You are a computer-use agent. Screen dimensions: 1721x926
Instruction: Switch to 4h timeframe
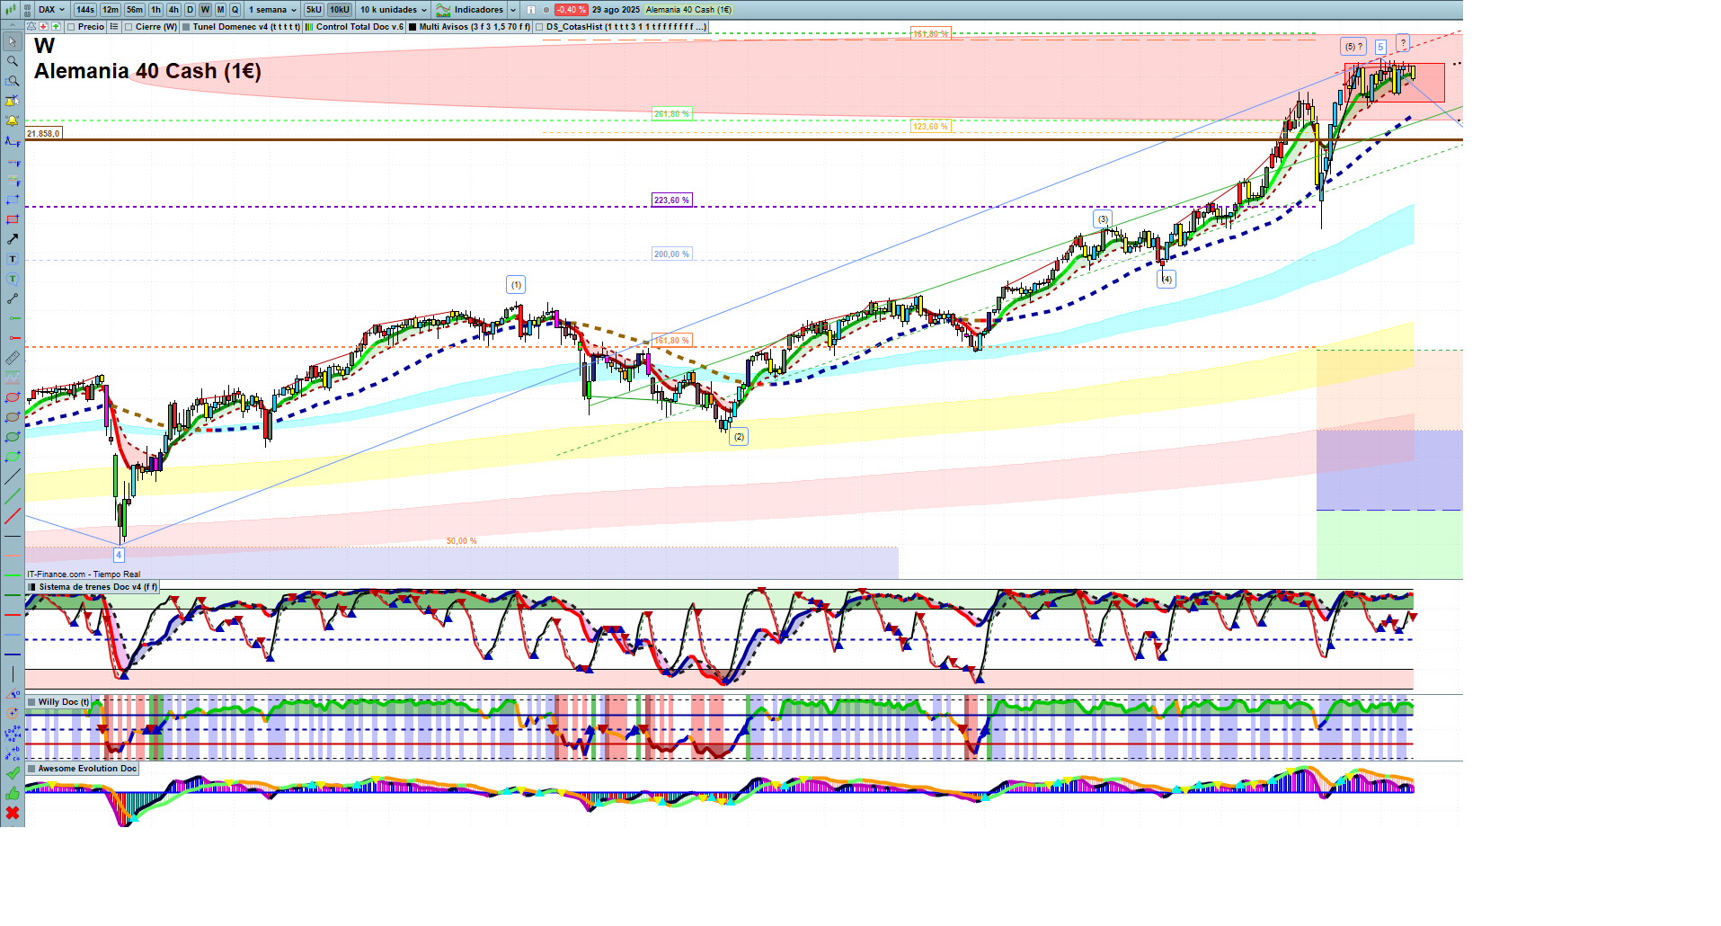coord(173,10)
